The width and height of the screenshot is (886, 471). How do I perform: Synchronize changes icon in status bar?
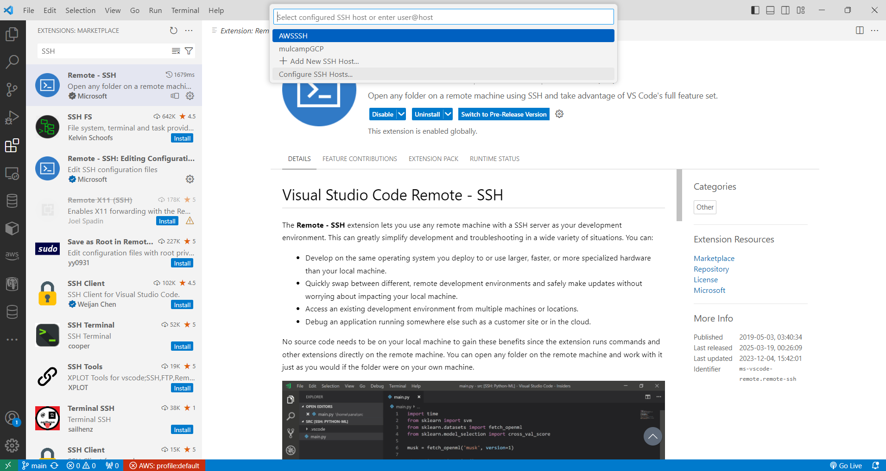(x=55, y=465)
